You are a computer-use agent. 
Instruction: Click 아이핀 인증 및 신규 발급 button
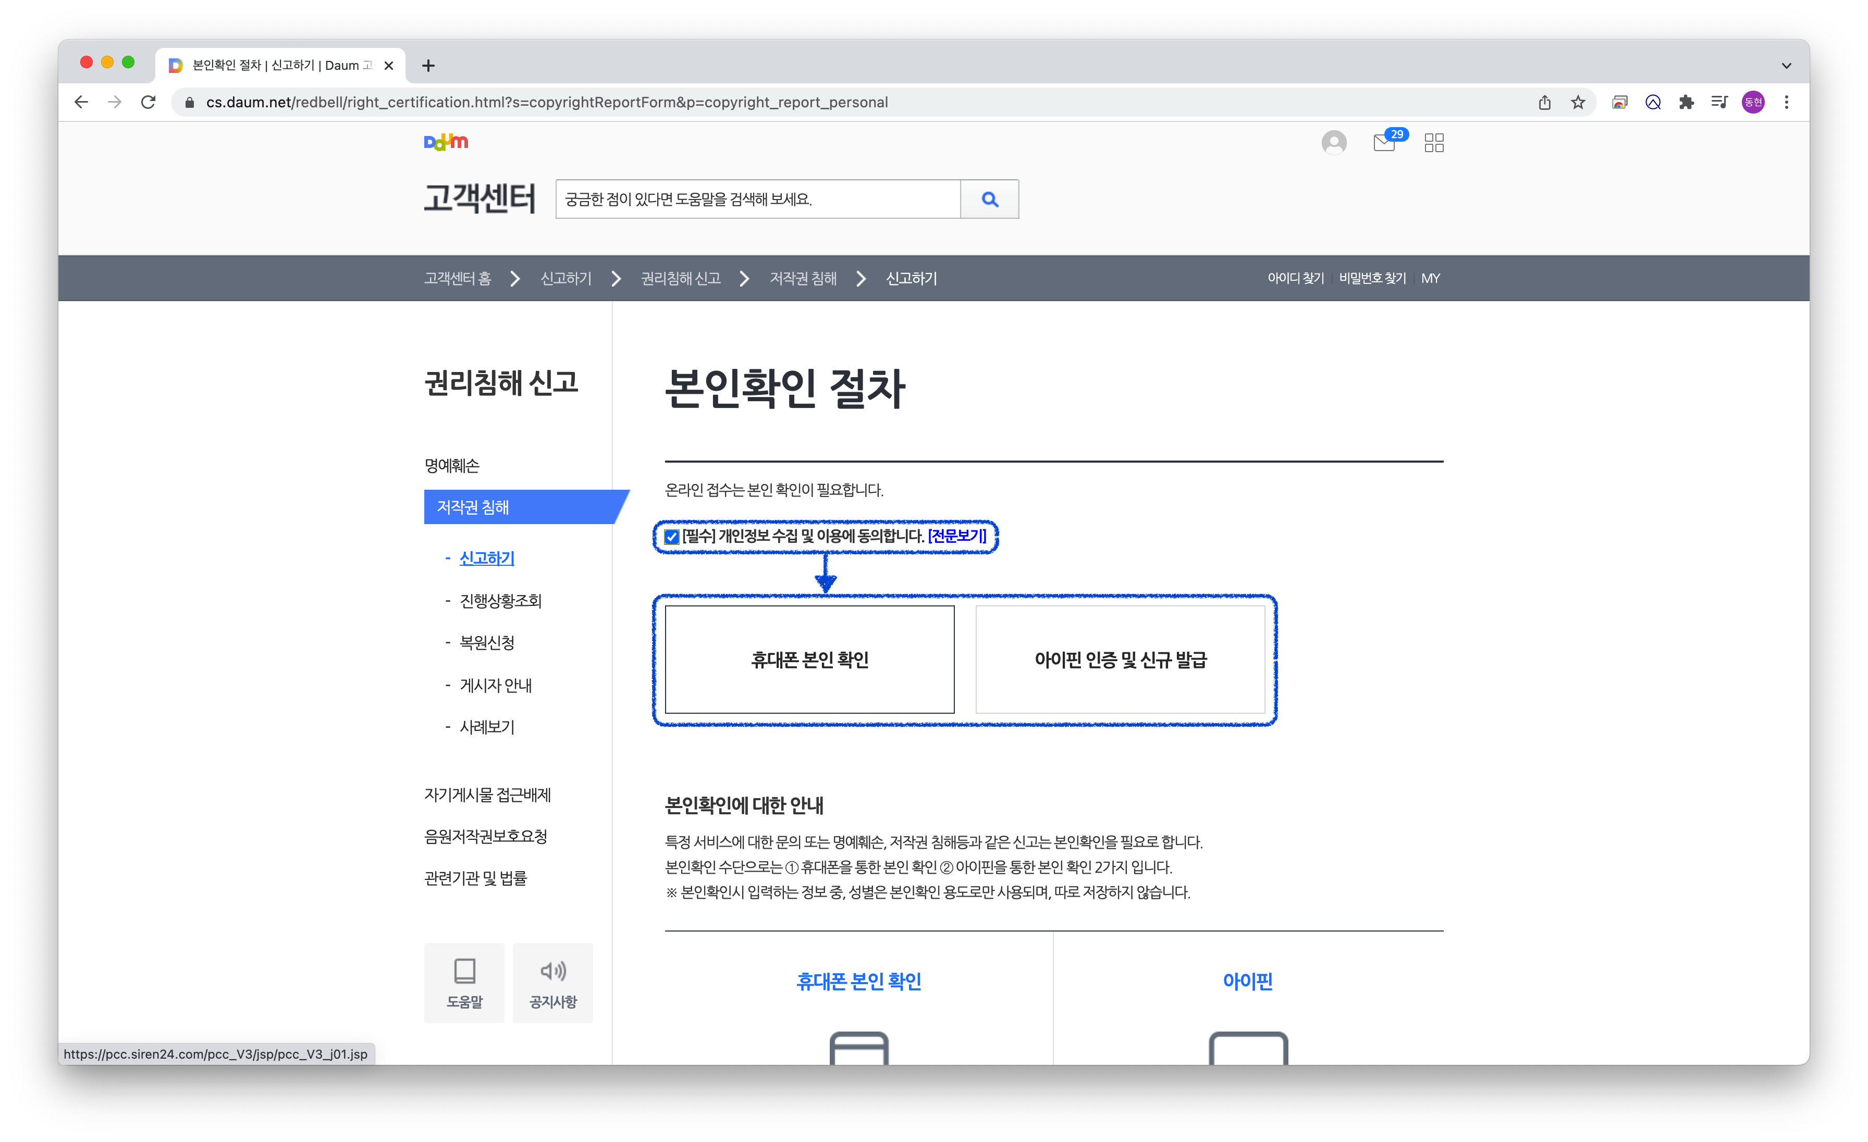click(x=1121, y=659)
